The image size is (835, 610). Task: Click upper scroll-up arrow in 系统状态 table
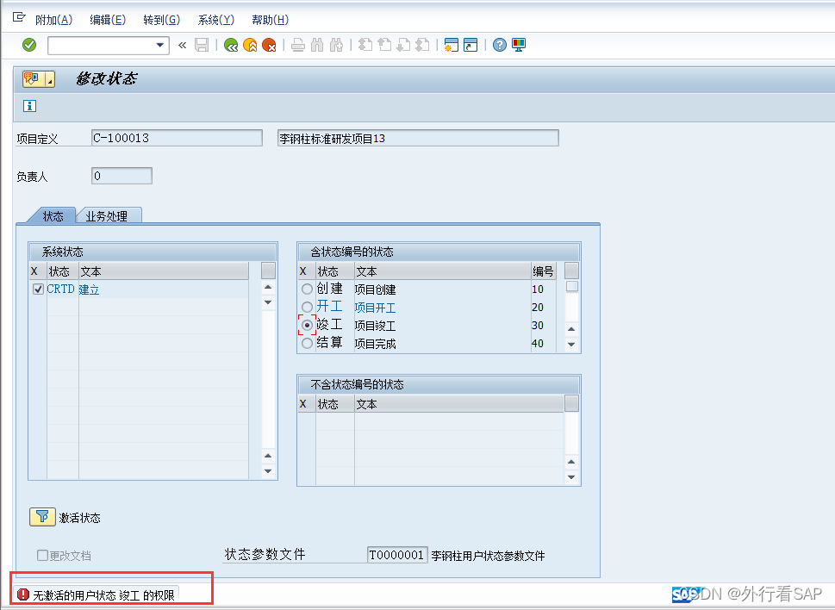268,288
